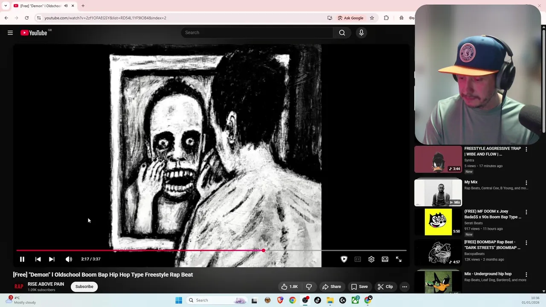Screen dimensions: 546x307
Task: Click the RISE ABOVE PAIN channel avatar
Action: click(x=19, y=287)
